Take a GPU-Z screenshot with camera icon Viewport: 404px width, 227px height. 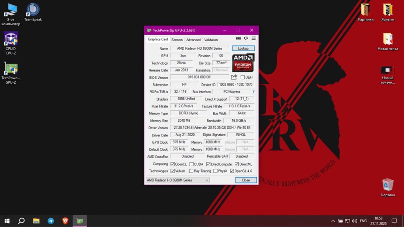[x=238, y=38]
